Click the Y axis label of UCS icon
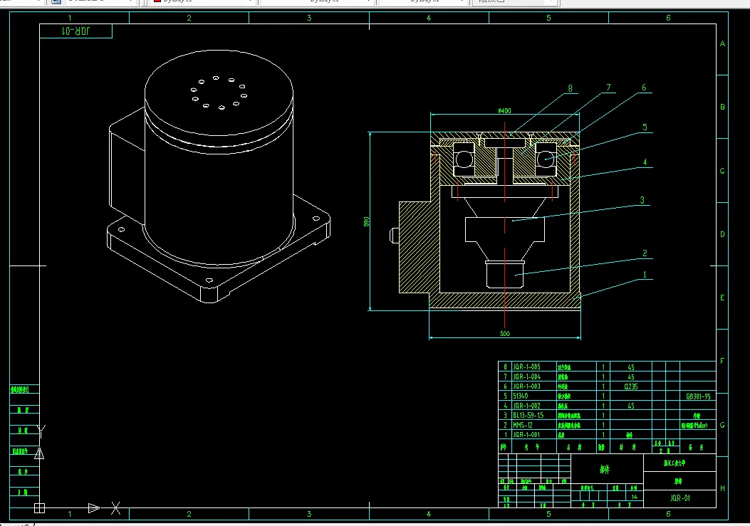Image resolution: width=750 pixels, height=526 pixels. coord(41,431)
